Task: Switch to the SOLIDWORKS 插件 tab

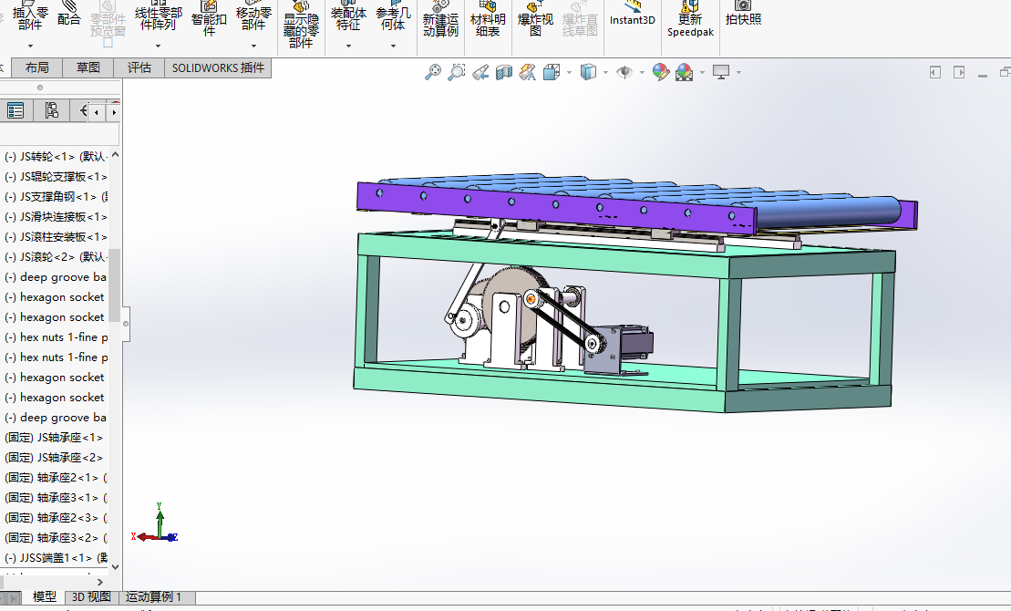Action: coord(218,67)
